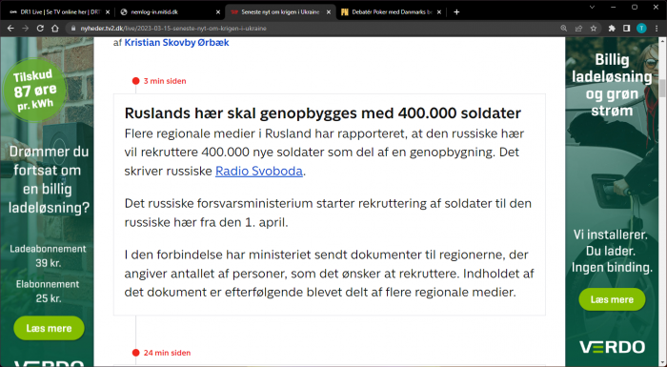Viewport: 667px width, 367px height.
Task: Open the zoom magnifier in address bar
Action: [564, 29]
